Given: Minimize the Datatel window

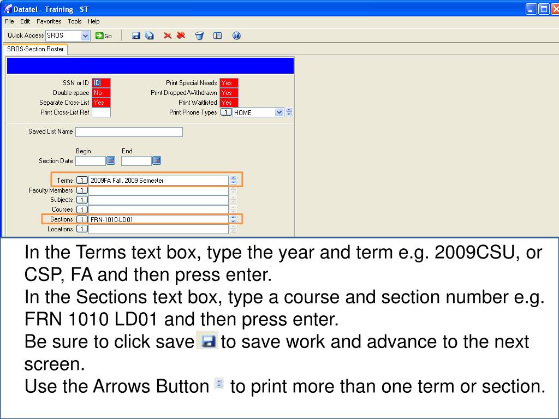Looking at the screenshot, I should pos(531,9).
